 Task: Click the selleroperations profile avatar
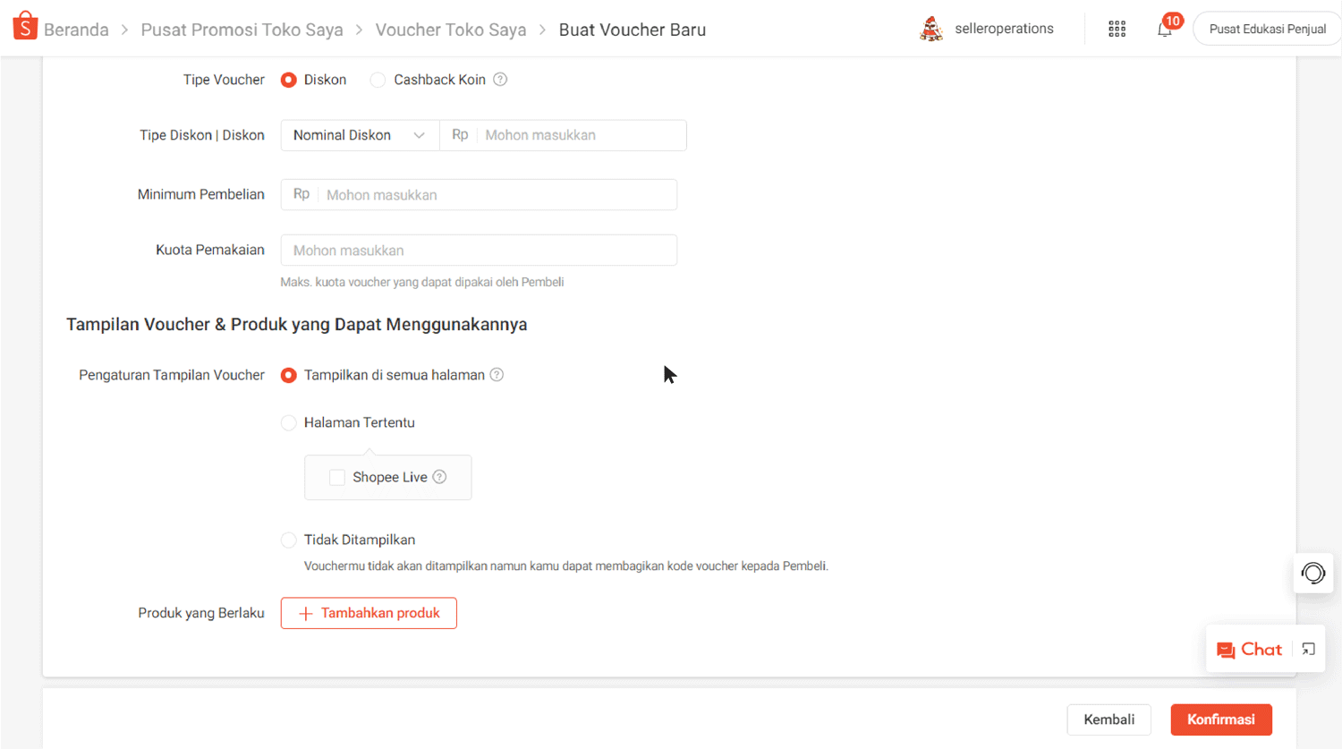(931, 29)
